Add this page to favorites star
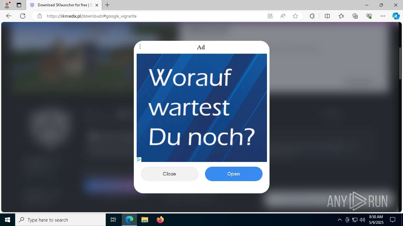This screenshot has width=403, height=226. pos(295,16)
